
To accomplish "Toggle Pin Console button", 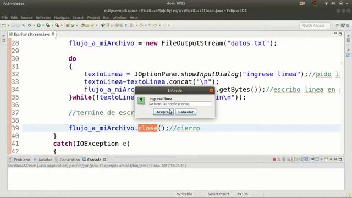I will 312,159.
